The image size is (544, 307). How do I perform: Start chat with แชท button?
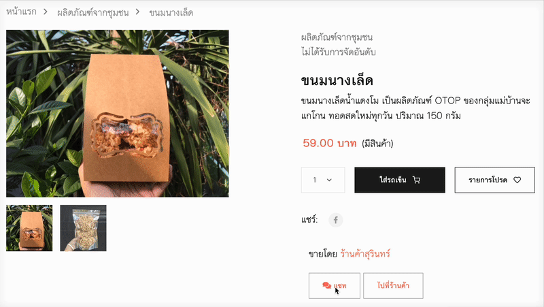[x=335, y=285]
